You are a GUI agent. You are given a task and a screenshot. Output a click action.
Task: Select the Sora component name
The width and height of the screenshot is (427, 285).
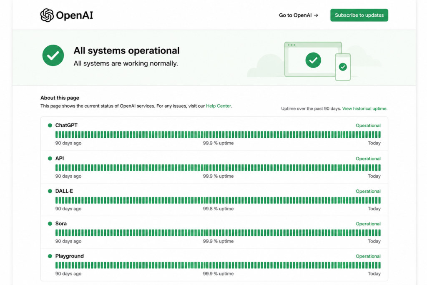(61, 223)
